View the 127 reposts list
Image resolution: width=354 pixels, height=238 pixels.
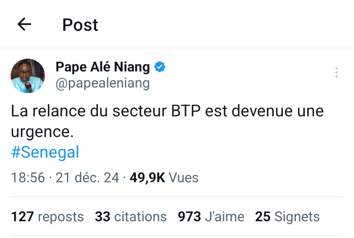47,216
